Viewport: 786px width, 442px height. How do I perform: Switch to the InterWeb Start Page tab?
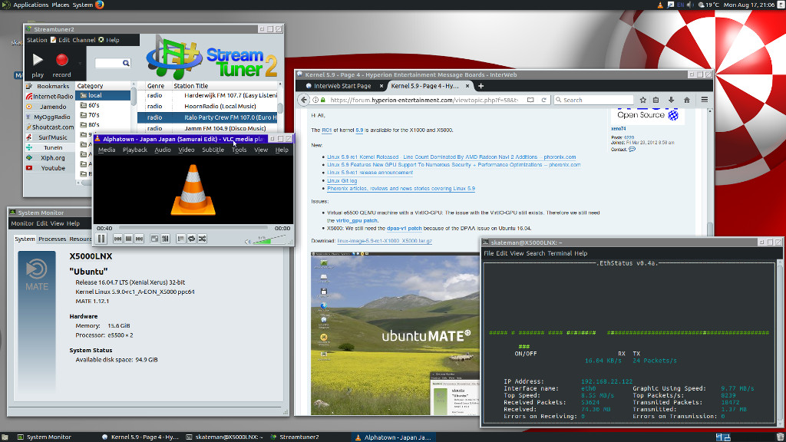[x=342, y=86]
